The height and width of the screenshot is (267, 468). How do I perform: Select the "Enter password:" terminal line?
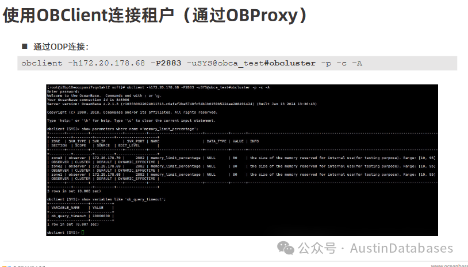63,91
